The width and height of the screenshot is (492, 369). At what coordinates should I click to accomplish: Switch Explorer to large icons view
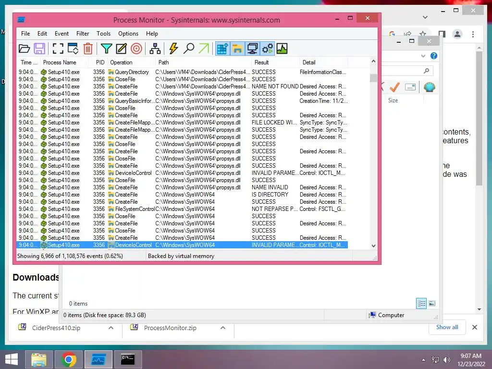(x=432, y=303)
